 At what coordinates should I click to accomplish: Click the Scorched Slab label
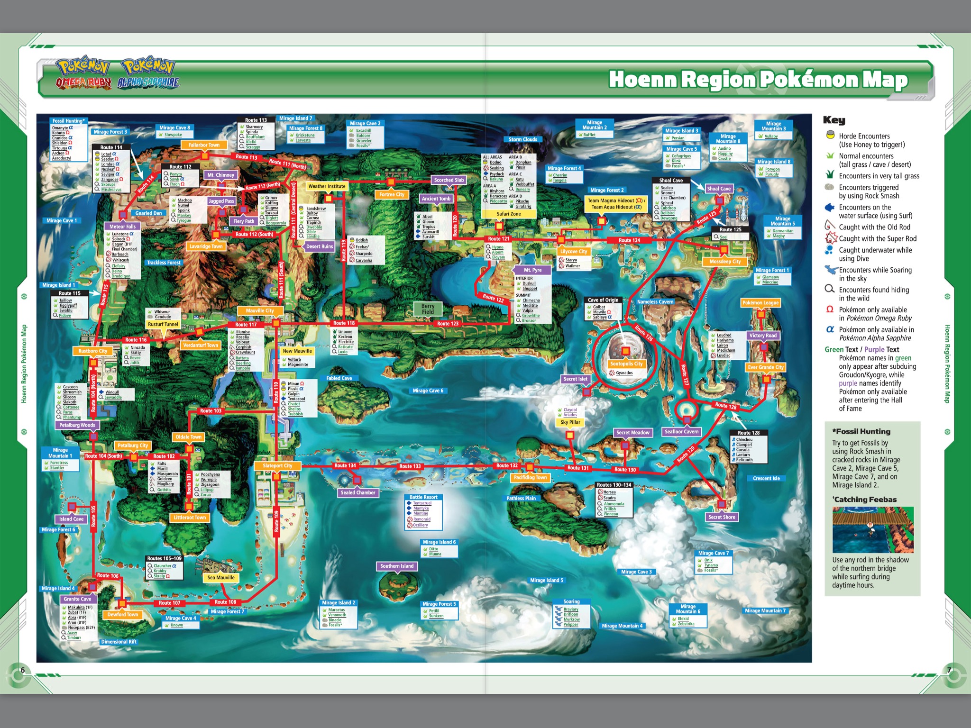point(449,180)
